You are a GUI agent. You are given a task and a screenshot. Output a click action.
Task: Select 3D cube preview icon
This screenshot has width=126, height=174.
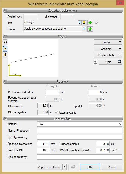[x=5, y=55]
